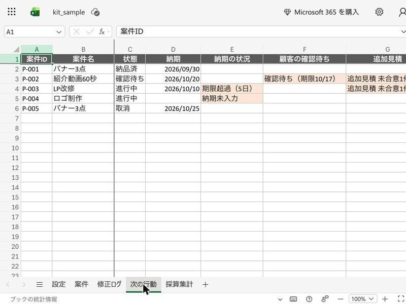This screenshot has width=406, height=304.
Task: Select cell 紹介動画60秒
Action: pos(83,79)
